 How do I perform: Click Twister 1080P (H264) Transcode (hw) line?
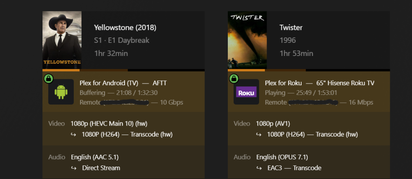pos(312,135)
